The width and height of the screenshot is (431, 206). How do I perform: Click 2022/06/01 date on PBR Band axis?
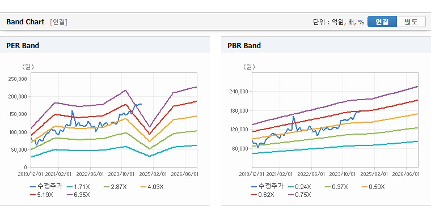[x=311, y=174]
